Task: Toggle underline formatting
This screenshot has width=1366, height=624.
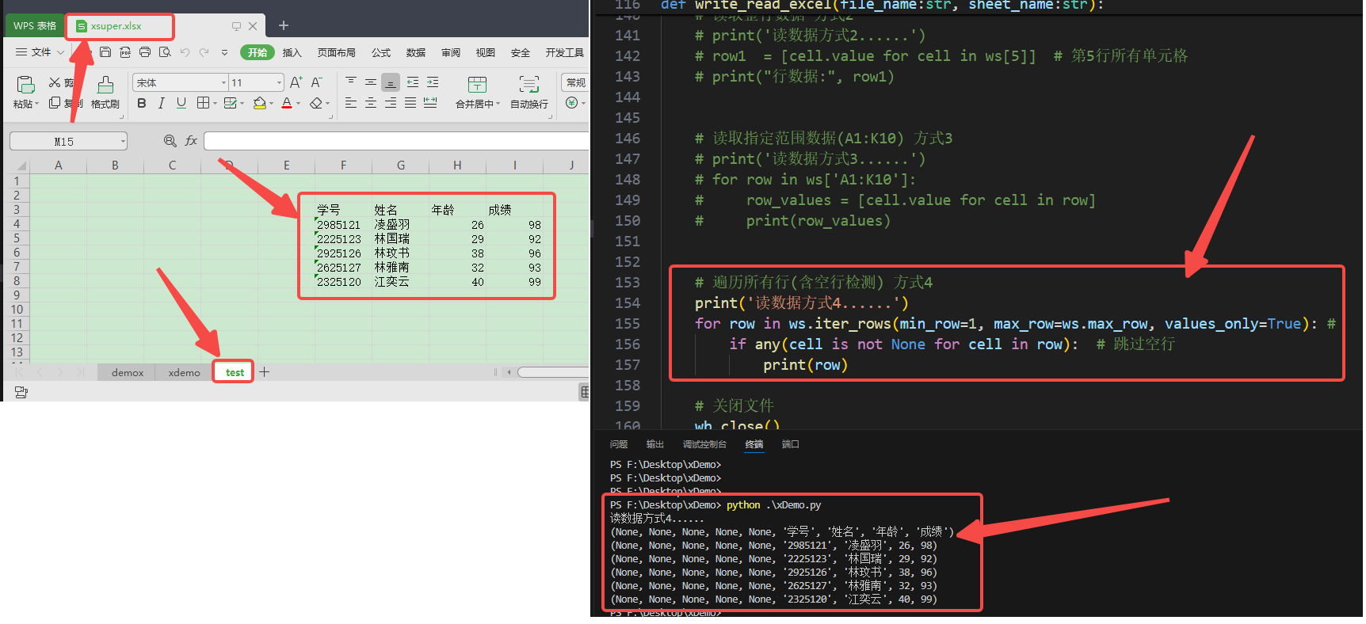Action: coord(181,103)
